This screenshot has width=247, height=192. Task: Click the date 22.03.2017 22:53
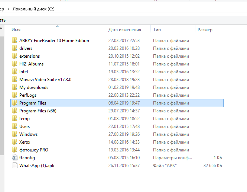[x=124, y=41]
